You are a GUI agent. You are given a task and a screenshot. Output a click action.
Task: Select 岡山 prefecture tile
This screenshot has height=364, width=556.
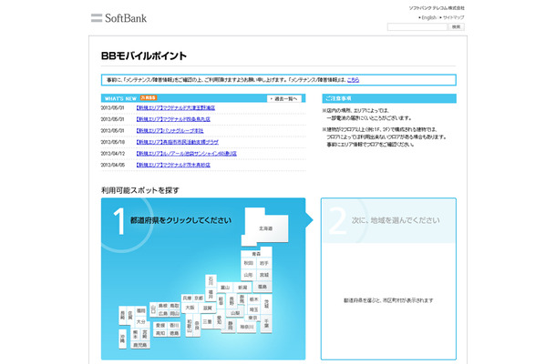[x=174, y=313]
